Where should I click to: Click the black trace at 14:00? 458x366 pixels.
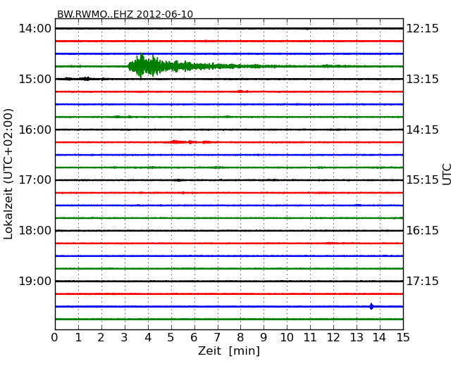coord(229,29)
